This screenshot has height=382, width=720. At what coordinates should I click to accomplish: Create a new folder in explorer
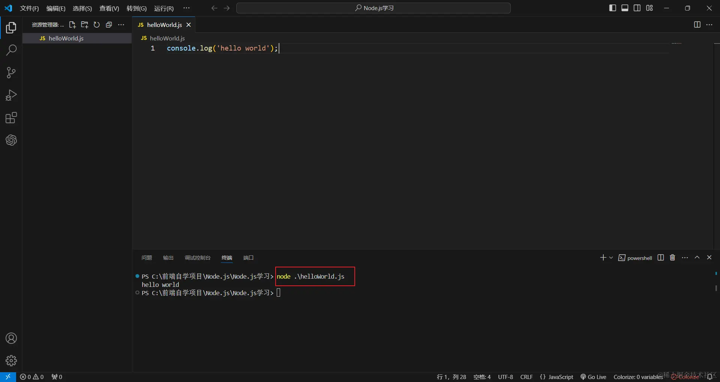pos(85,25)
